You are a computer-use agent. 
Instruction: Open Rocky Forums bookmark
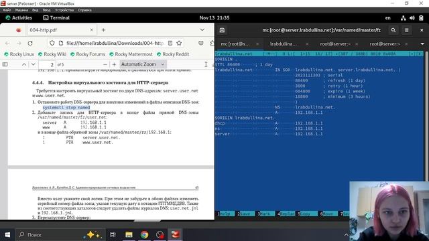point(88,54)
